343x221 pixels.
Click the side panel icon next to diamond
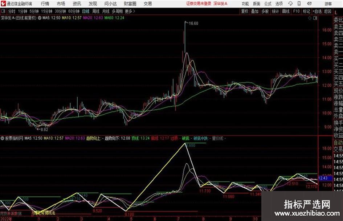tap(315, 18)
